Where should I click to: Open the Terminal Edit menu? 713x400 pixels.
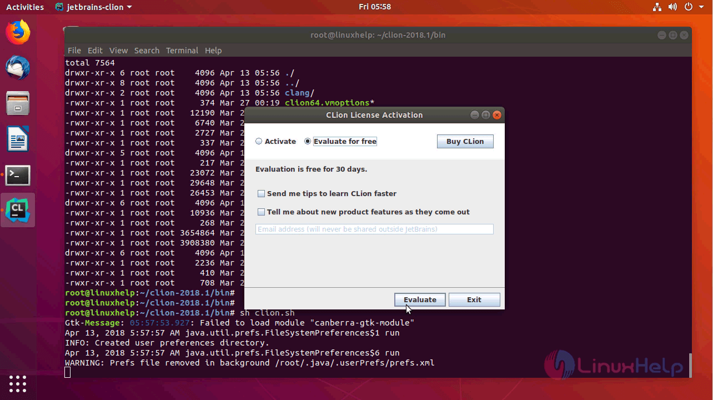click(95, 51)
